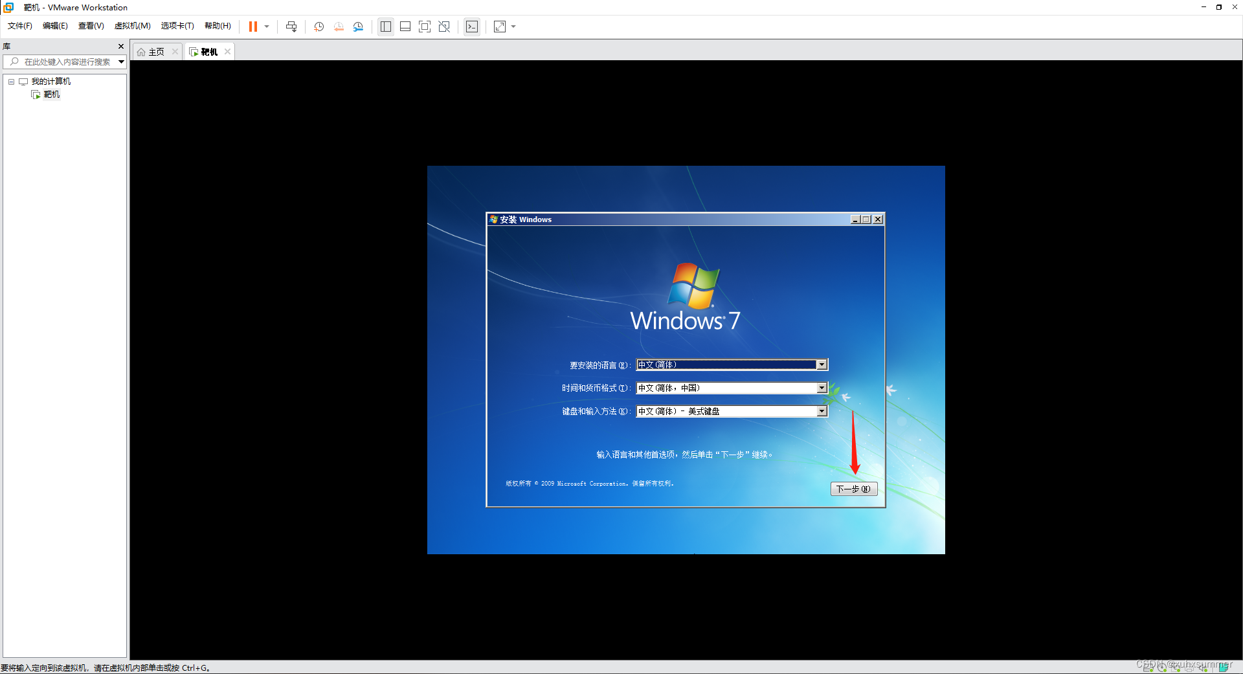Enter full screen mode
1243x674 pixels.
pyautogui.click(x=425, y=27)
